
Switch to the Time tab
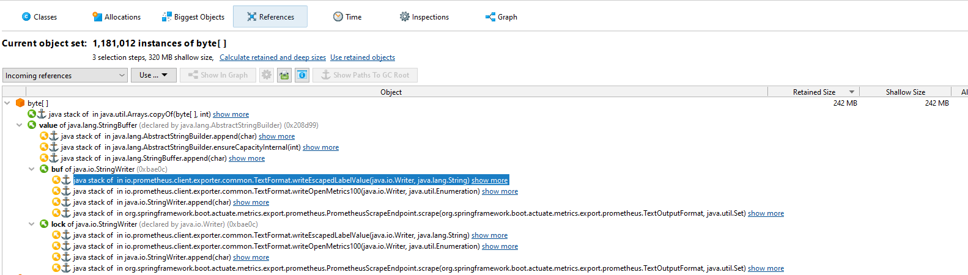347,17
